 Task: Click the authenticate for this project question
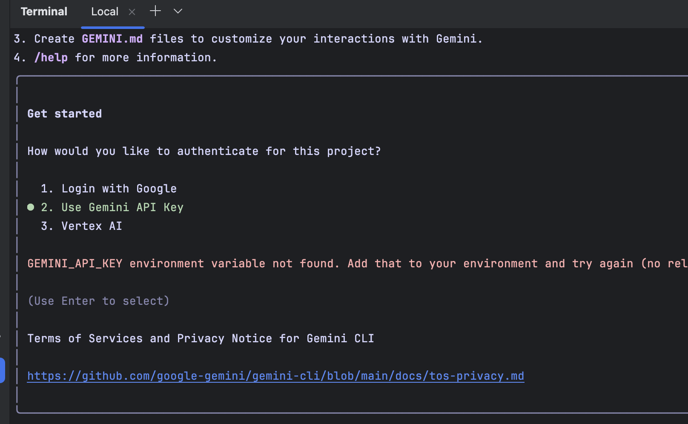coord(204,151)
